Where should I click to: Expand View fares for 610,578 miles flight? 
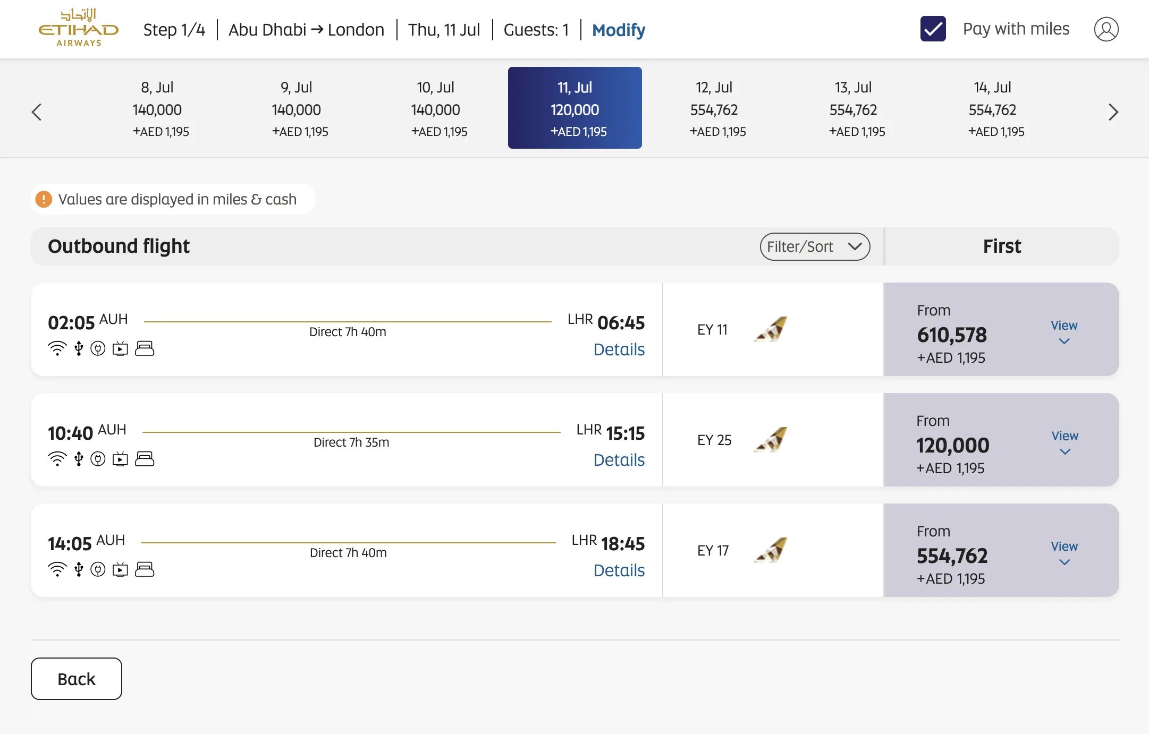(x=1064, y=332)
